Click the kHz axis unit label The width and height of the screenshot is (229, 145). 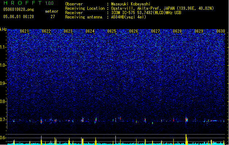point(3,29)
